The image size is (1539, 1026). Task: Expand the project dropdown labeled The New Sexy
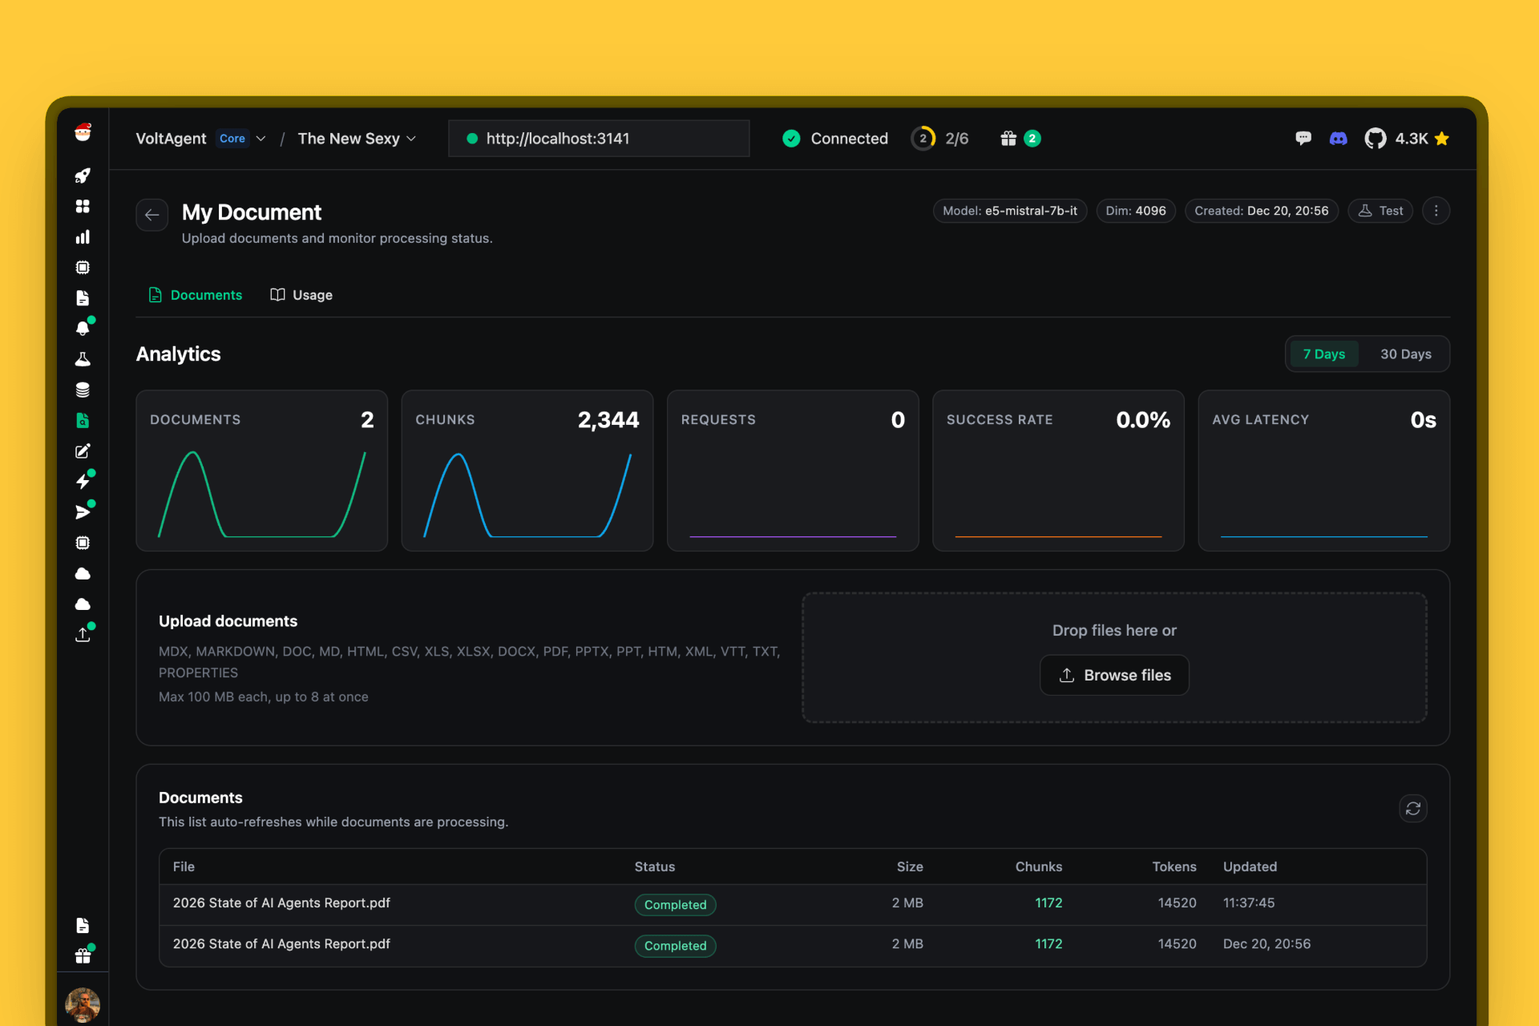[x=356, y=138]
